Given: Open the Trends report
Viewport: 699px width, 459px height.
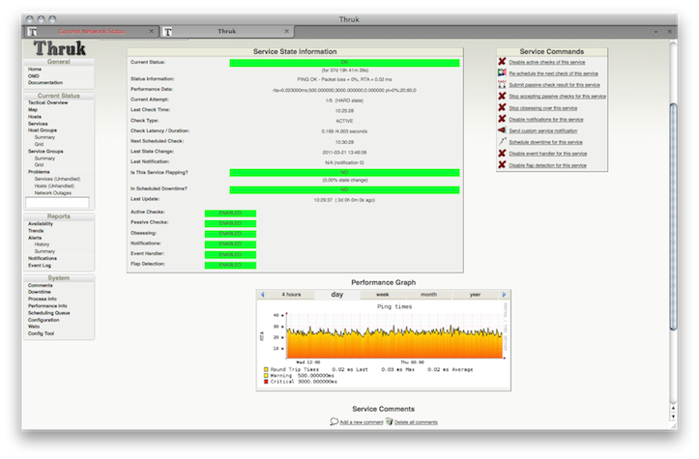Looking at the screenshot, I should [x=36, y=231].
